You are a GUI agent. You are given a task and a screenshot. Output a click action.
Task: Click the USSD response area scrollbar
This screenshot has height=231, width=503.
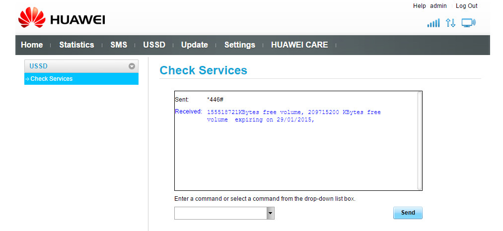click(419, 140)
